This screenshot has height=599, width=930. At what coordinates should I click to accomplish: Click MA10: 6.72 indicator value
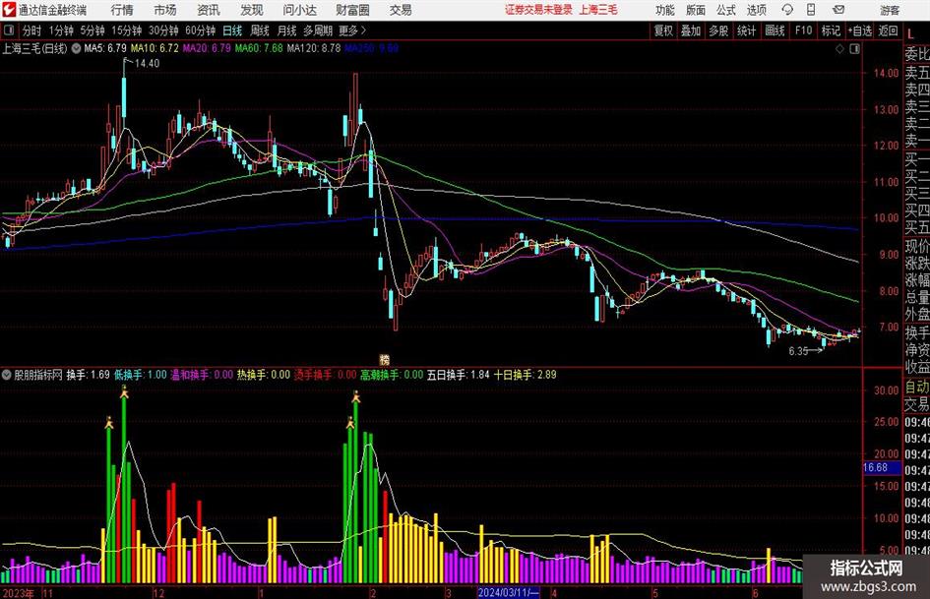click(155, 48)
